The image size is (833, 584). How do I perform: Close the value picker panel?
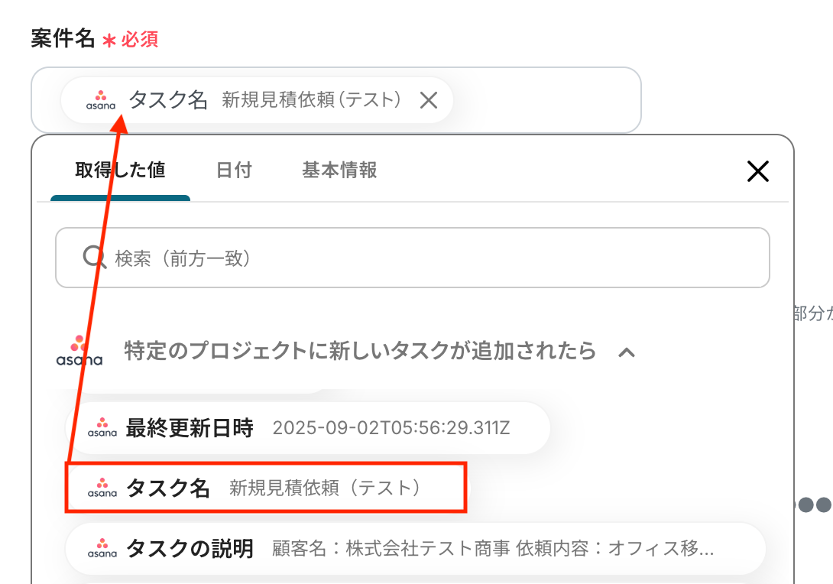(757, 171)
